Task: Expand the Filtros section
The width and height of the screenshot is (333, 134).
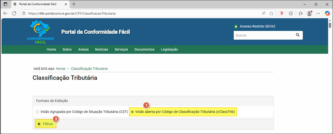Action: tap(45, 124)
